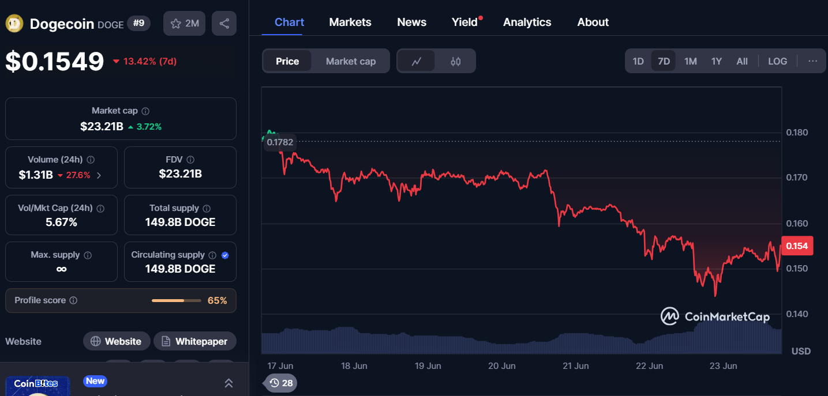This screenshot has height=396, width=828.
Task: Open Vol/Mkt Cap (24h) info icon
Action: click(x=100, y=208)
